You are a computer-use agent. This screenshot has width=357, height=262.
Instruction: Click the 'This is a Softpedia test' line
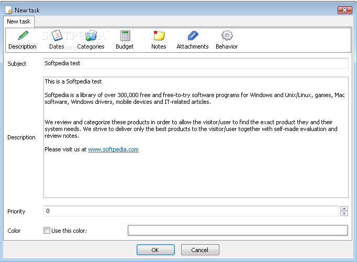(73, 81)
